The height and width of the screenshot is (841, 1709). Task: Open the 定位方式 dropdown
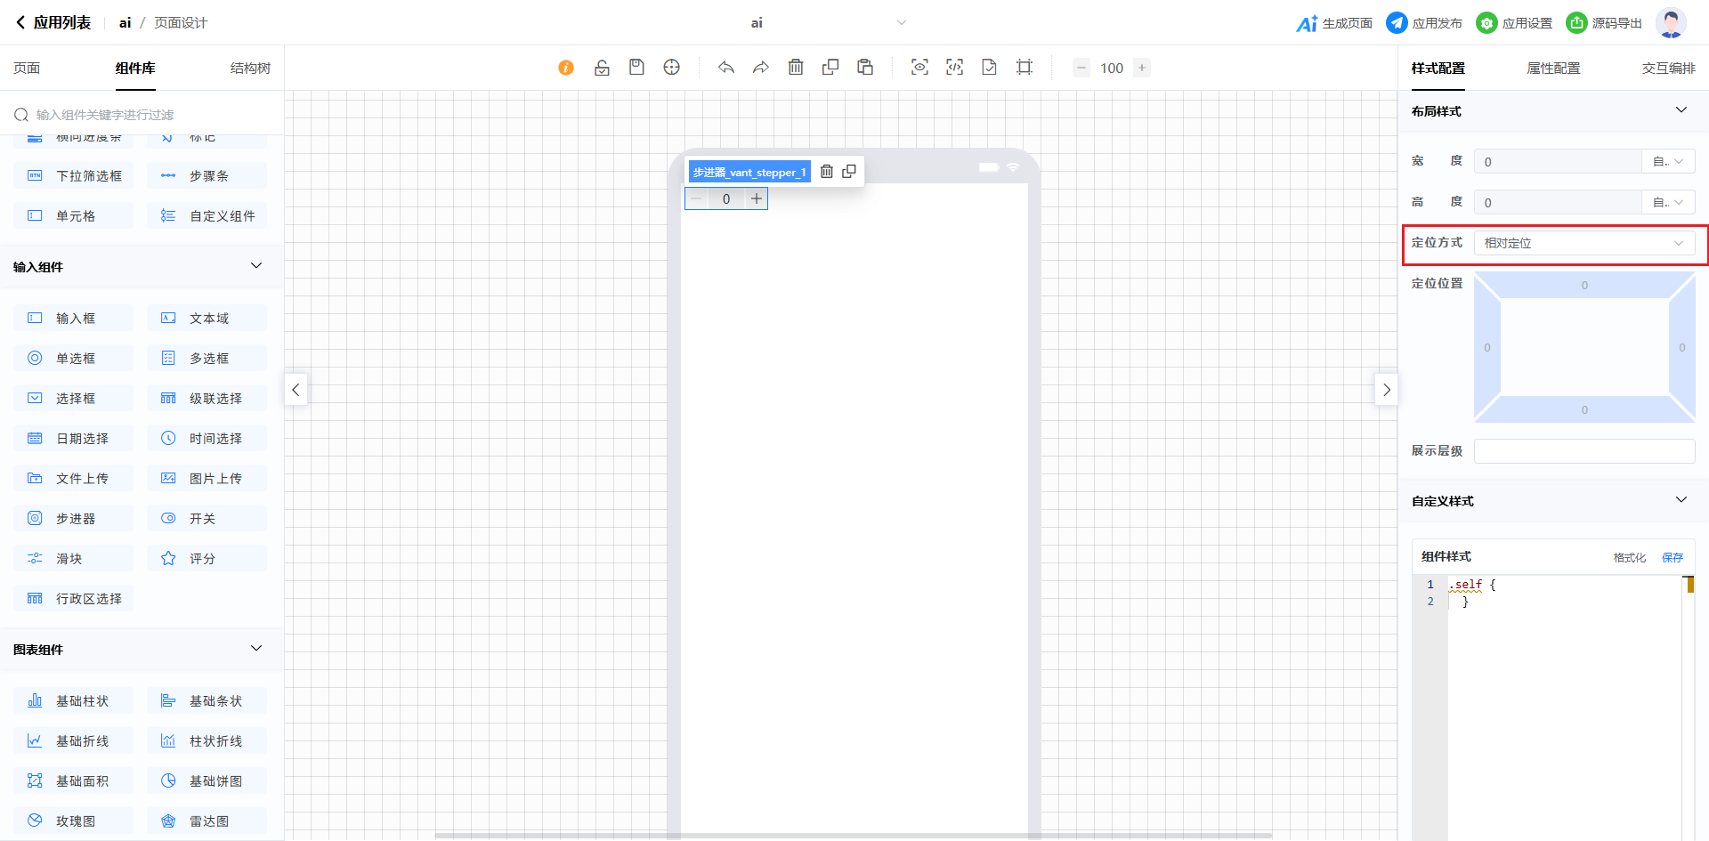tap(1583, 243)
